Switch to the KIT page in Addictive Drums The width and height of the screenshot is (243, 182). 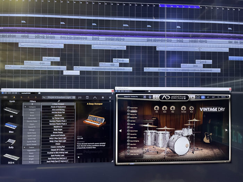(208, 97)
